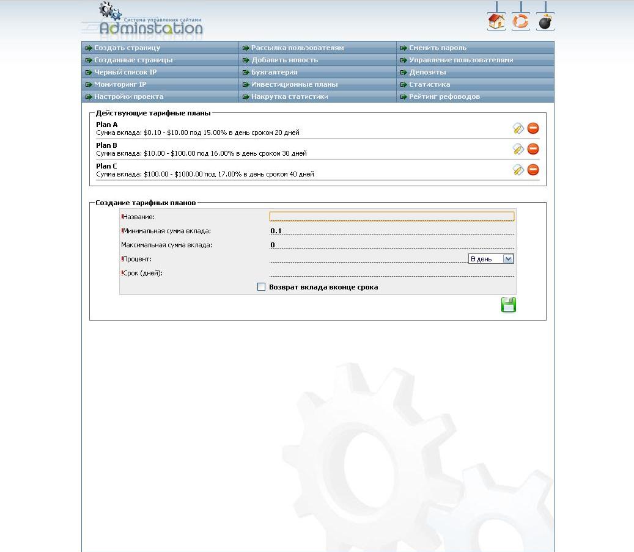Delete Plan A with the red icon
Image resolution: width=634 pixels, height=552 pixels.
tap(533, 128)
